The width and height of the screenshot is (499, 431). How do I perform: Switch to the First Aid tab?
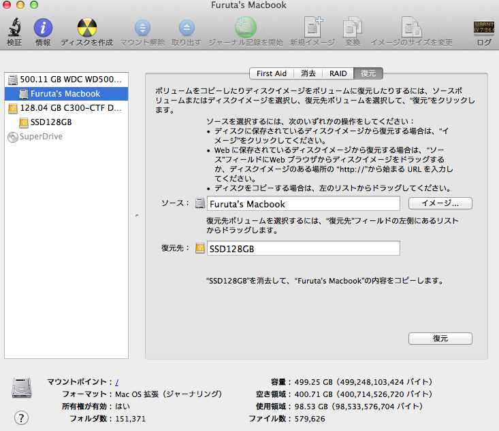point(272,73)
